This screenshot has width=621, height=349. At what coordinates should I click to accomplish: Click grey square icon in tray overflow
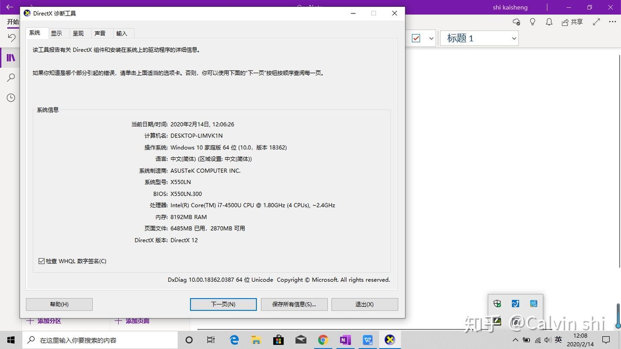click(515, 321)
